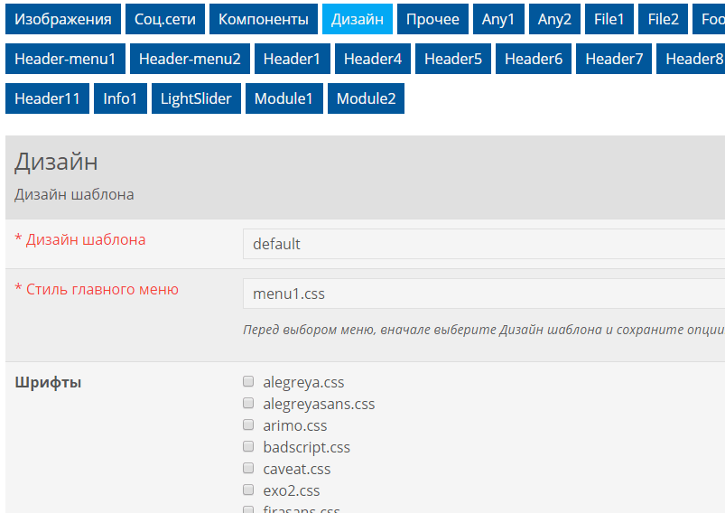
Task: Open the Стиль главного меню menu1.css dropdown
Action: (x=484, y=294)
